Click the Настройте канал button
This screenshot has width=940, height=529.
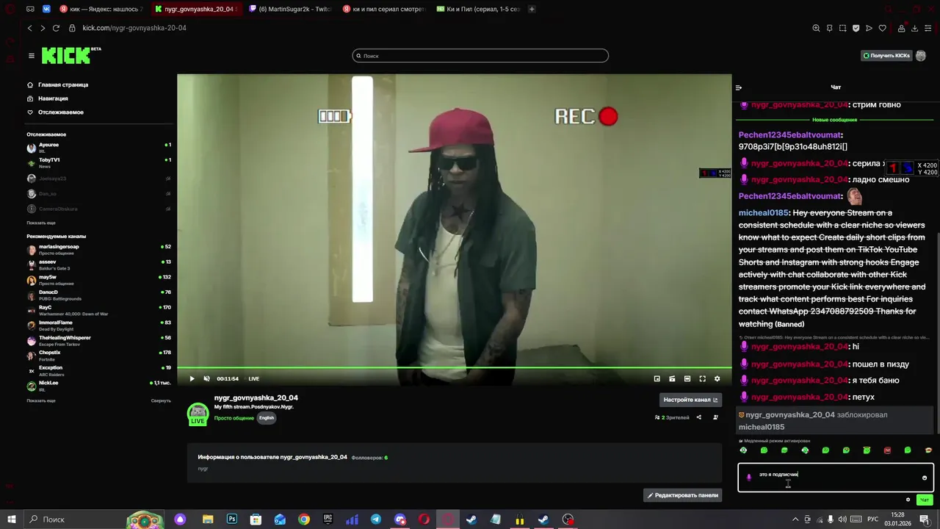(690, 400)
